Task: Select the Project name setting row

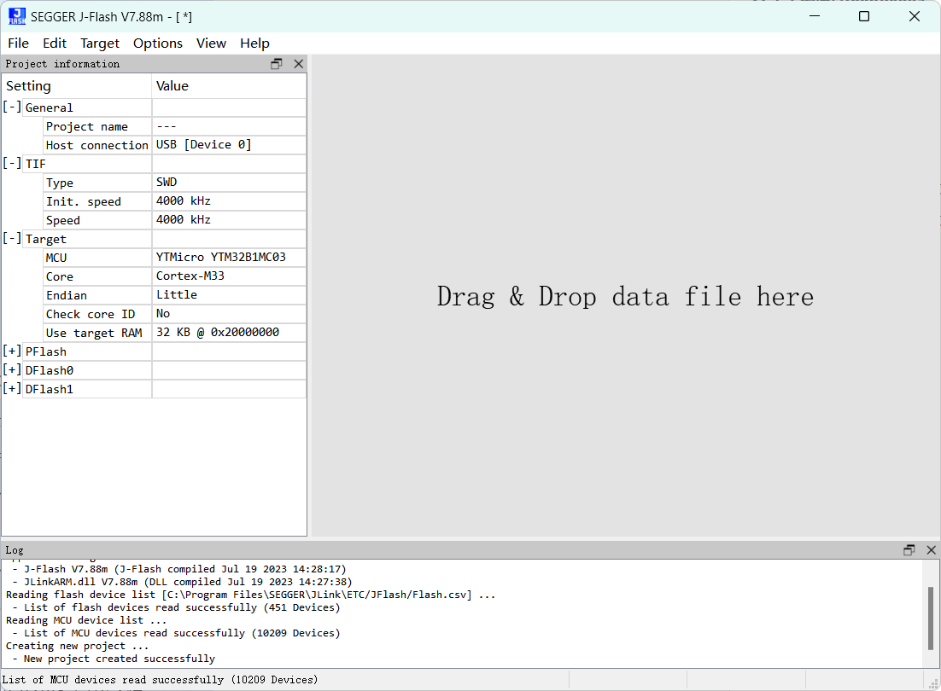Action: [x=97, y=126]
